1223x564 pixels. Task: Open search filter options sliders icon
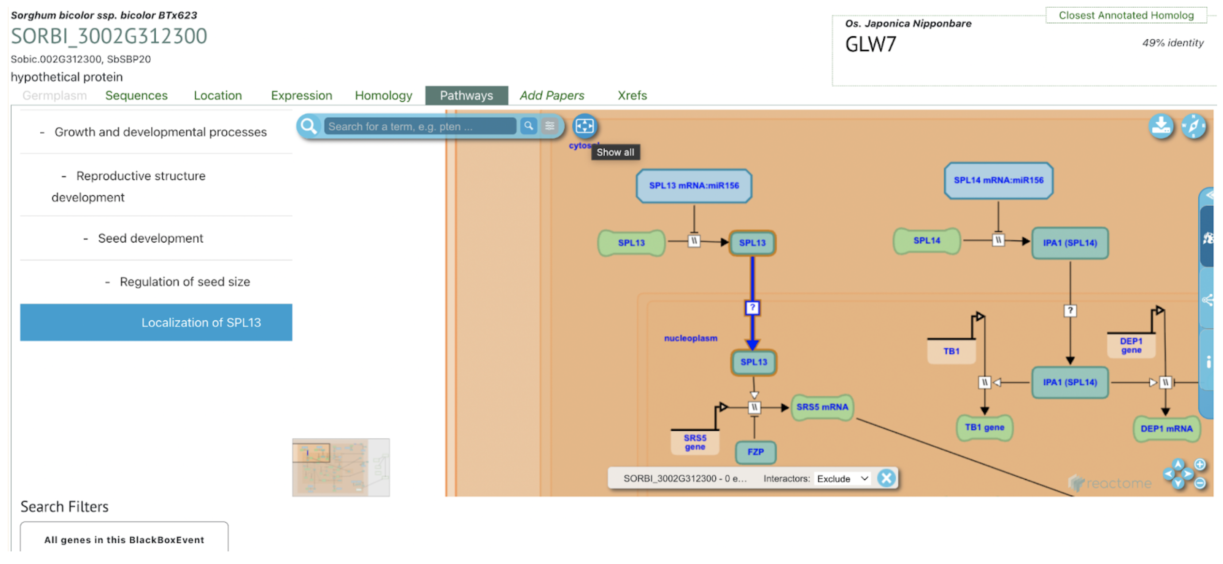click(550, 126)
